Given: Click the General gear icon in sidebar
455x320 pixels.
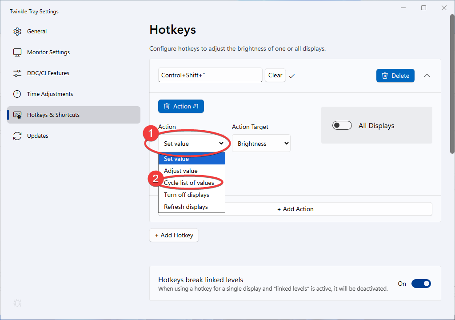Looking at the screenshot, I should pyautogui.click(x=17, y=32).
